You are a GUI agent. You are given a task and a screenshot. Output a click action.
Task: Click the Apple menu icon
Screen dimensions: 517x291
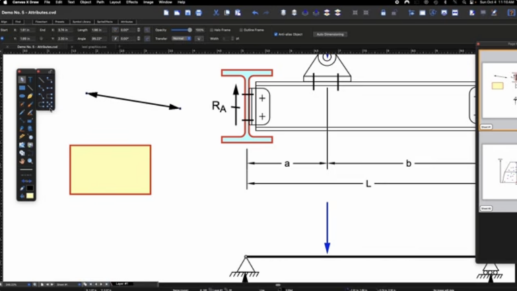pyautogui.click(x=5, y=2)
